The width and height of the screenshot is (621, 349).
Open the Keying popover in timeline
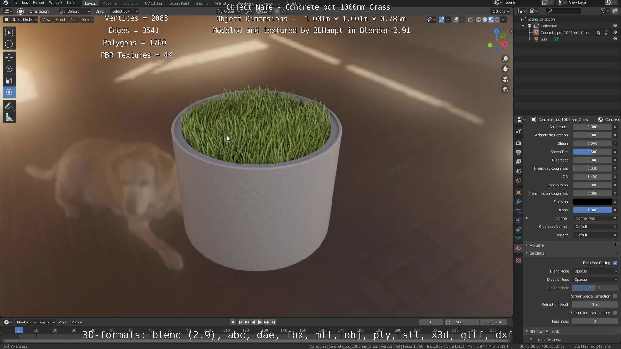pyautogui.click(x=47, y=322)
